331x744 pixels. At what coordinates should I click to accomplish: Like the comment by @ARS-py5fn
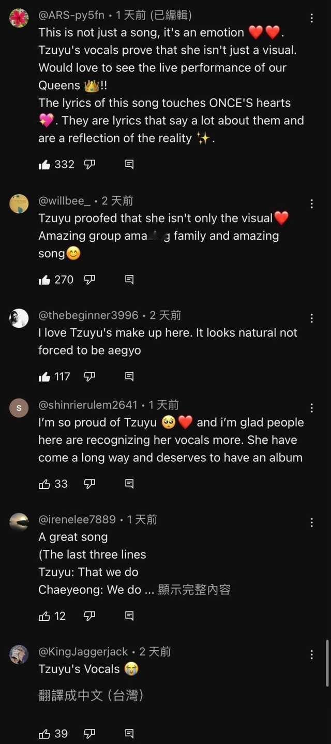tap(44, 165)
